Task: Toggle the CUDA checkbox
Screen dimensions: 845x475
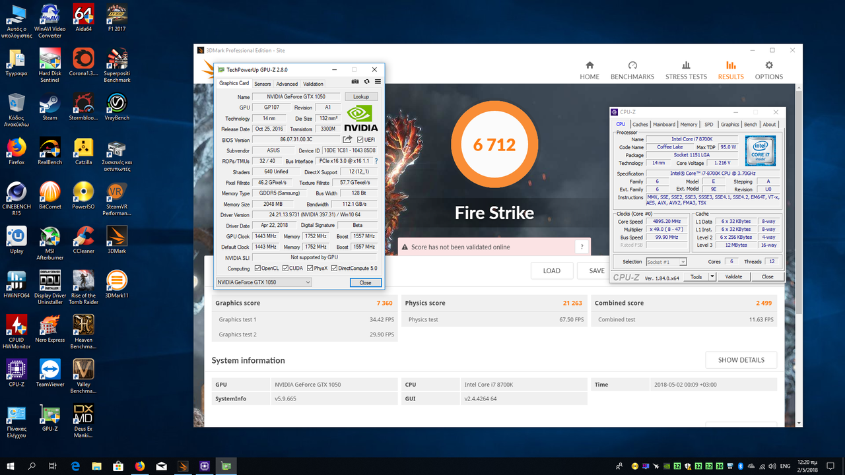Action: point(285,269)
